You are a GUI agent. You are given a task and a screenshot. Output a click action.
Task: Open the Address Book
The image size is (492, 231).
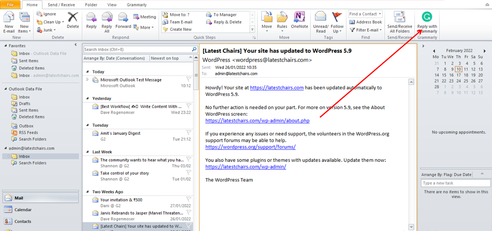pos(366,22)
